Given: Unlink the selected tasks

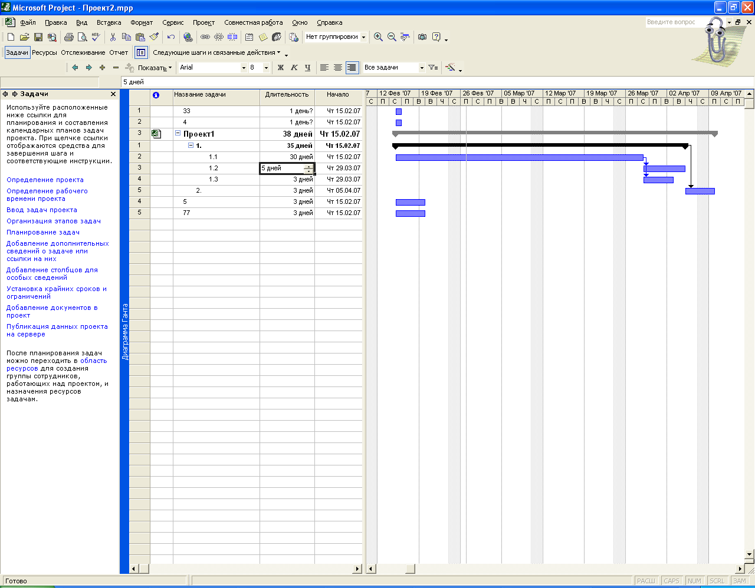Looking at the screenshot, I should 219,37.
